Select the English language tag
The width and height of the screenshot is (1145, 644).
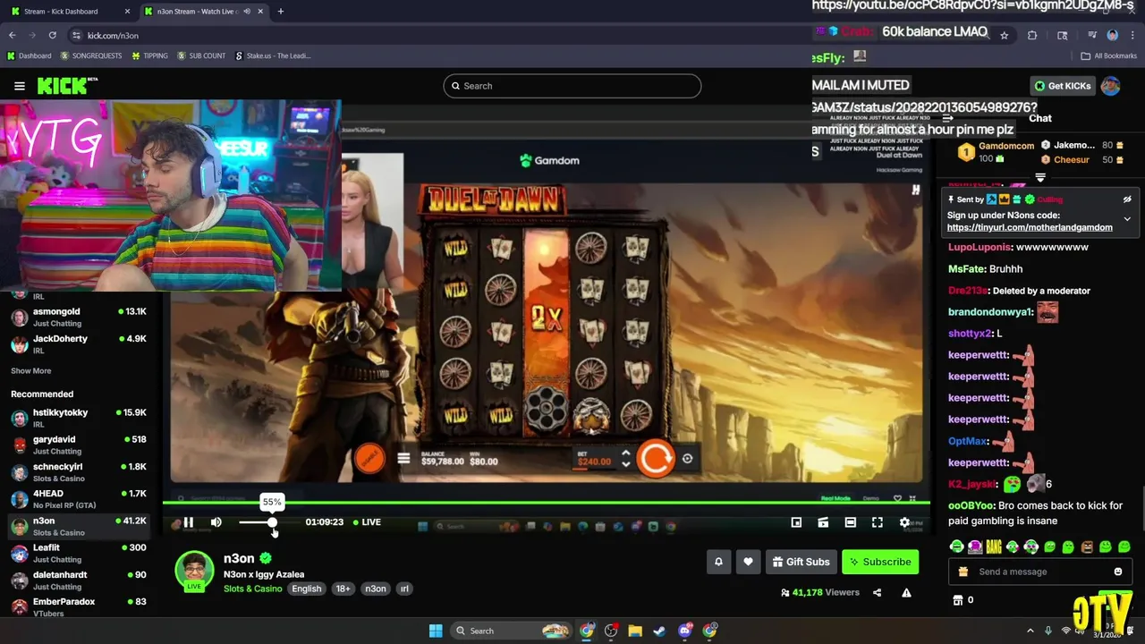306,589
